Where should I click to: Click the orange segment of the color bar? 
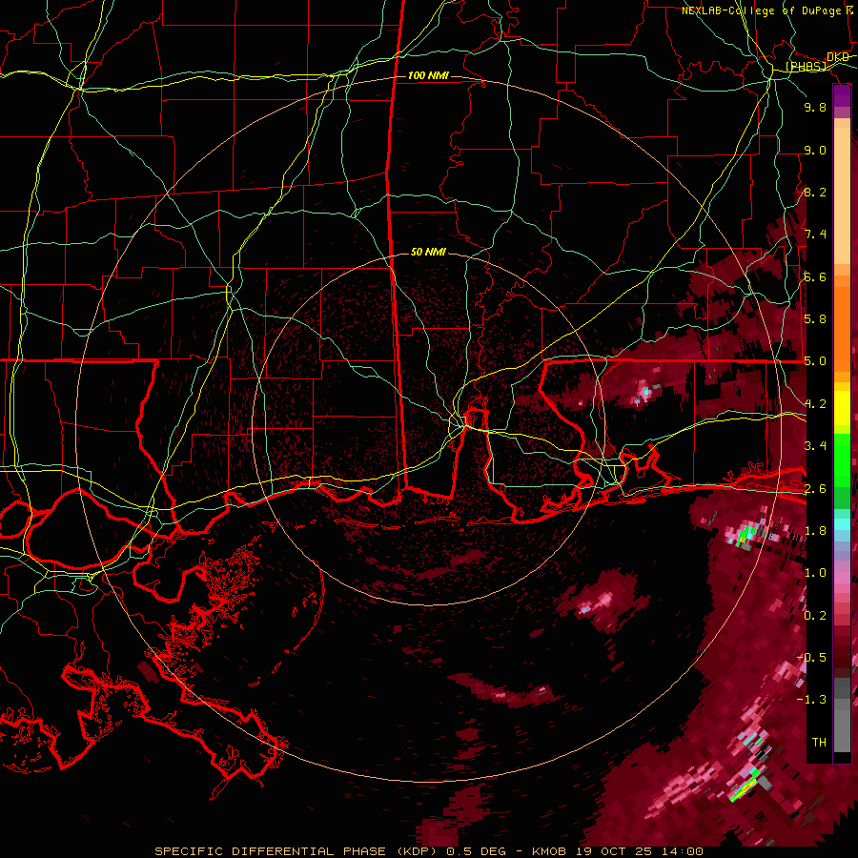tap(842, 323)
